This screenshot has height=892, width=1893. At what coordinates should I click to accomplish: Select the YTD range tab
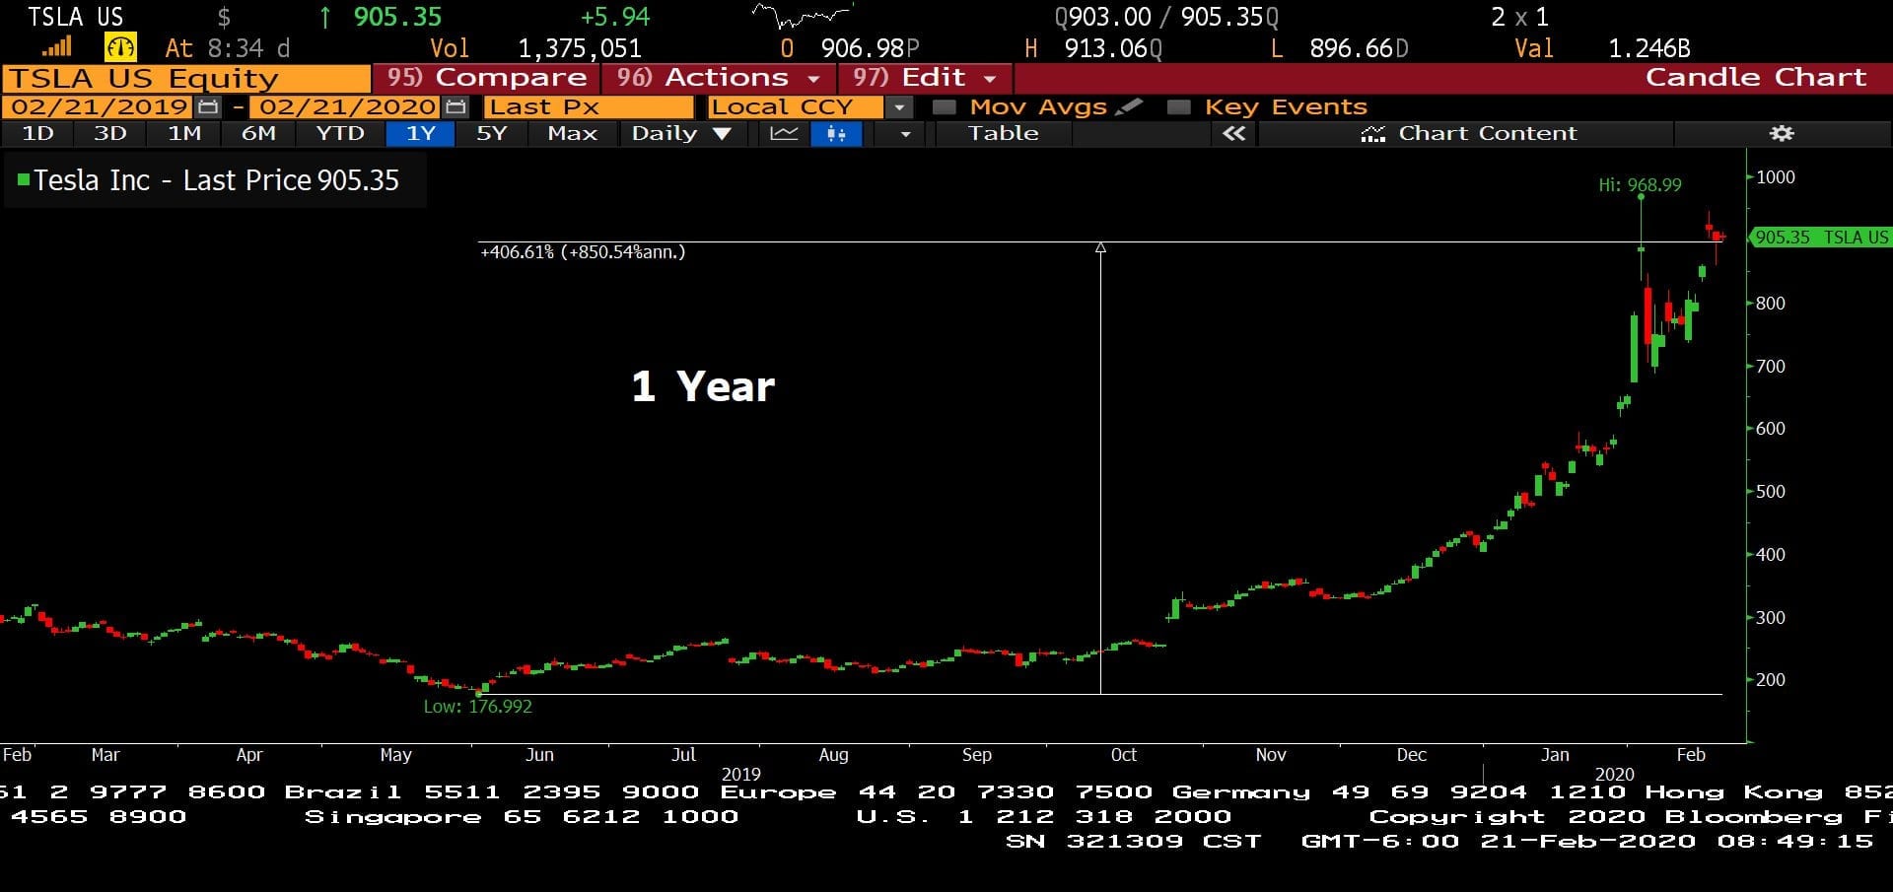[340, 133]
